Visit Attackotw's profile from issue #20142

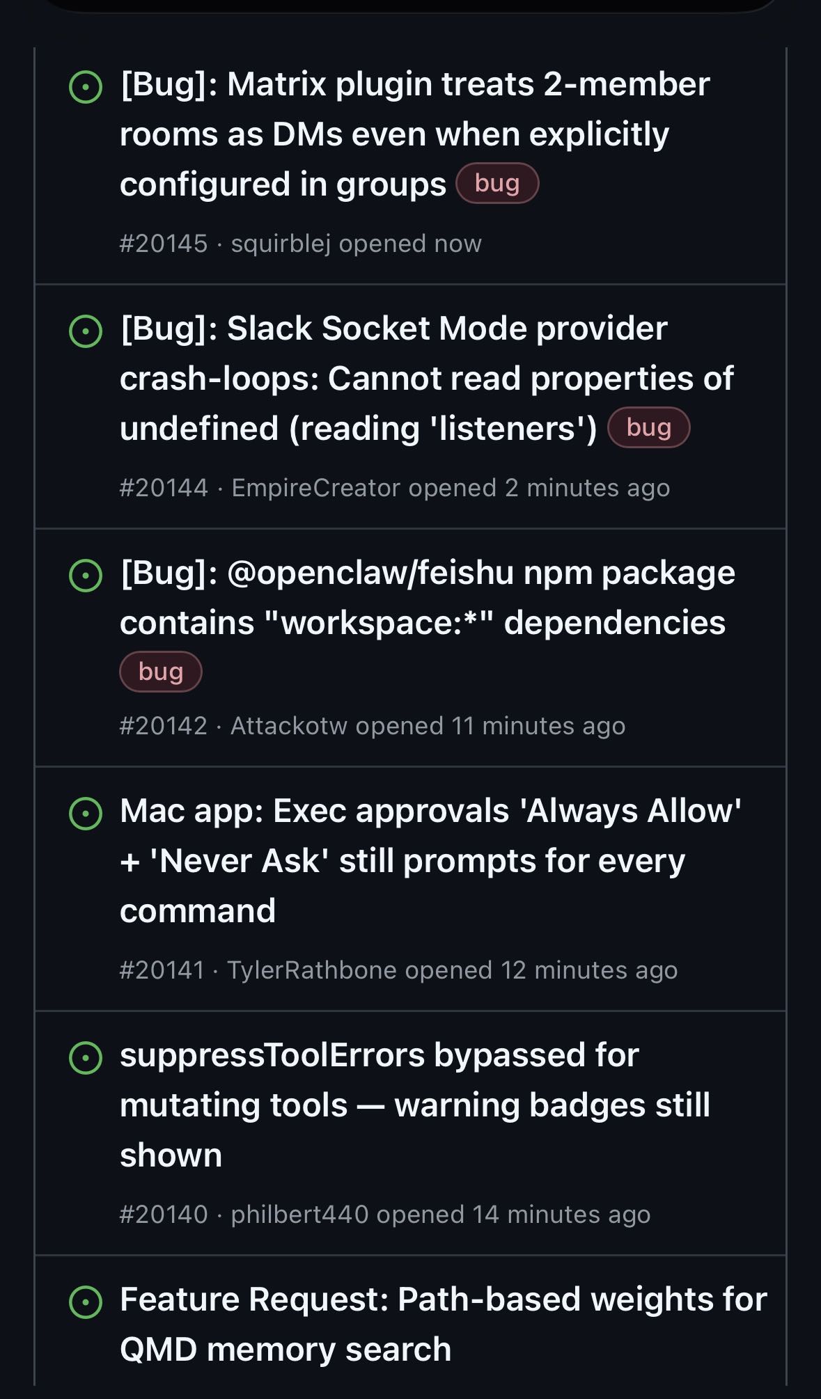288,726
